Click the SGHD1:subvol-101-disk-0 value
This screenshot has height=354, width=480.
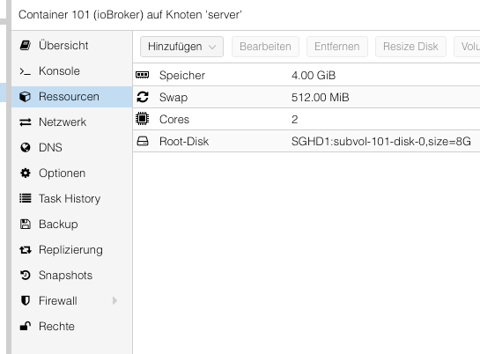coord(380,142)
